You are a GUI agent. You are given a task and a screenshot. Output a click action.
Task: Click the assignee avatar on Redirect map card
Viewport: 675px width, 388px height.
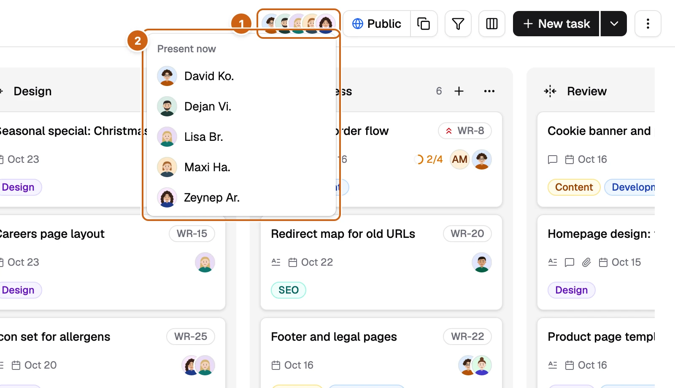[x=482, y=262]
